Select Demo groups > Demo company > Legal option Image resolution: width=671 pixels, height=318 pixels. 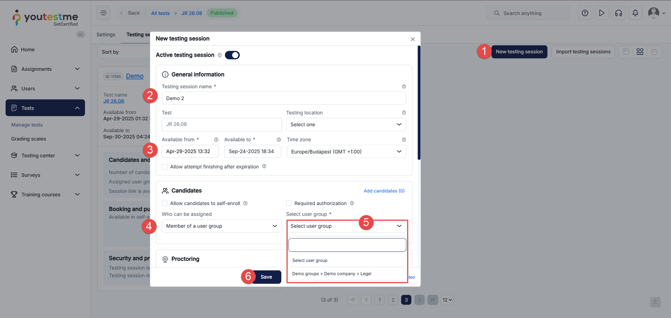[332, 274]
